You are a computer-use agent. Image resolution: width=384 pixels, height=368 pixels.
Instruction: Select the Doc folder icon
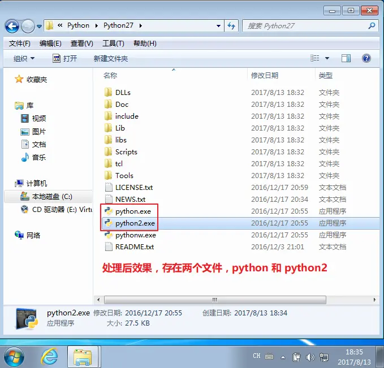pos(108,105)
